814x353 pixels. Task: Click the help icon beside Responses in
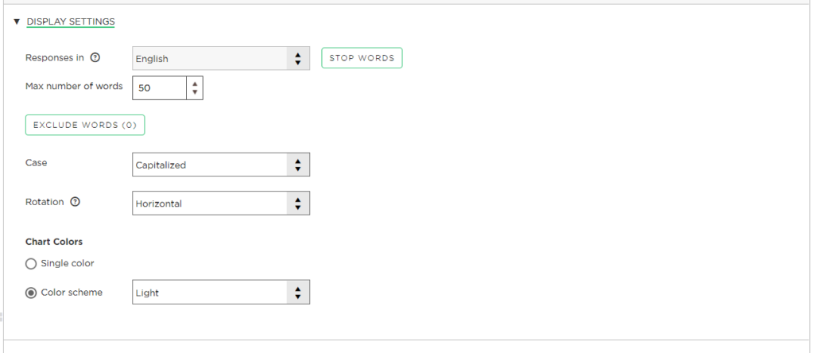pos(95,58)
